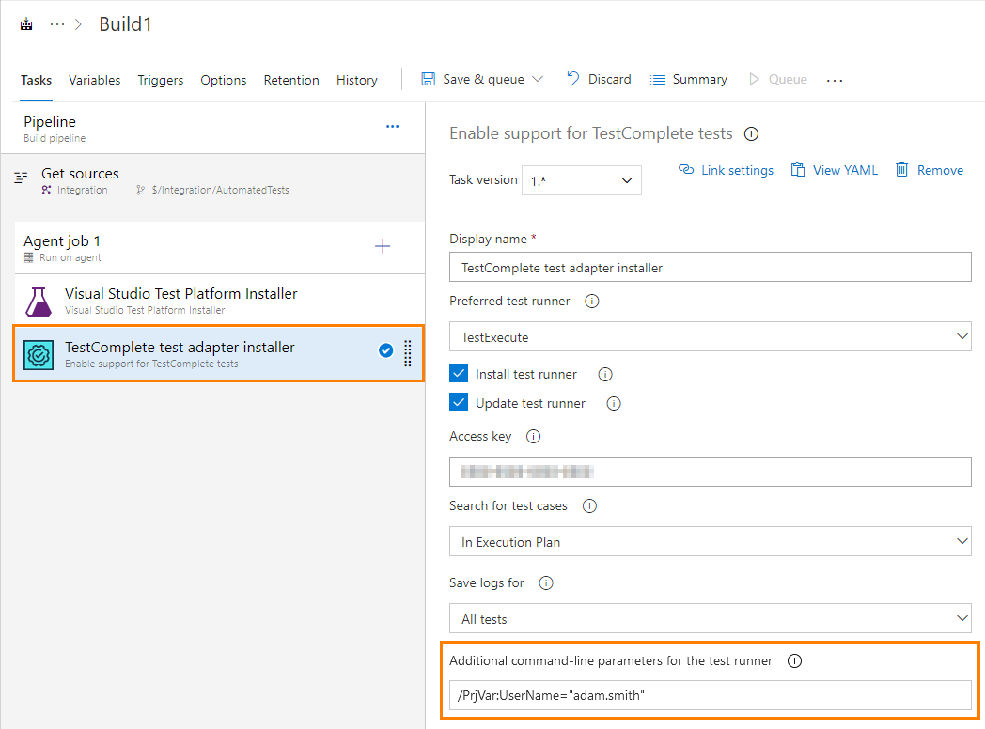985x729 pixels.
Task: Open the History tab
Action: [x=356, y=80]
